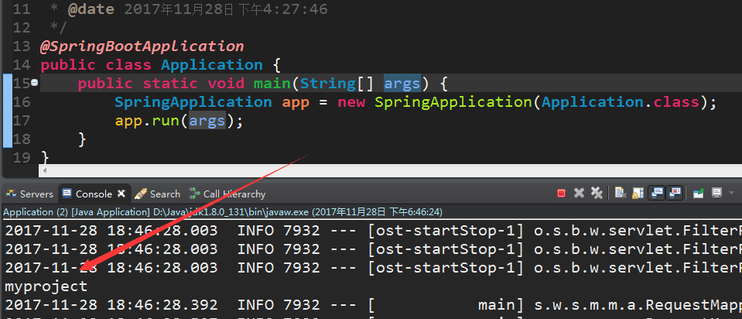Click the class name Application on line 14
742x319 pixels.
pos(212,65)
